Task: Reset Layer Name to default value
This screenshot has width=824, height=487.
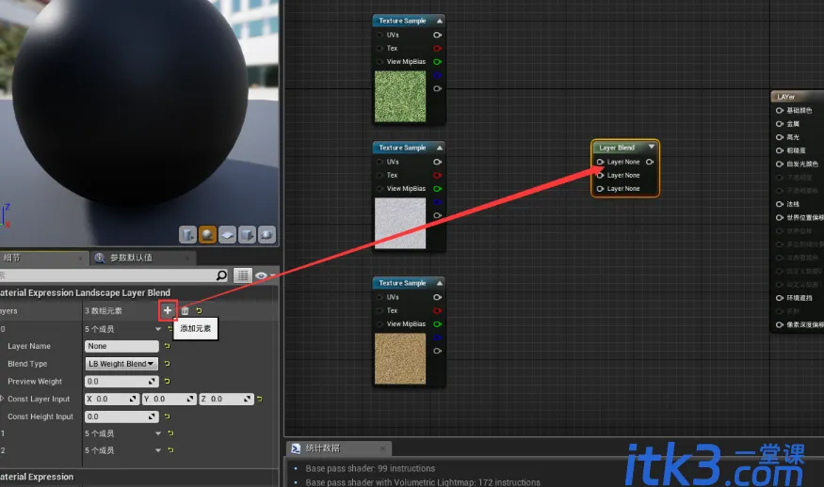Action: coord(167,346)
